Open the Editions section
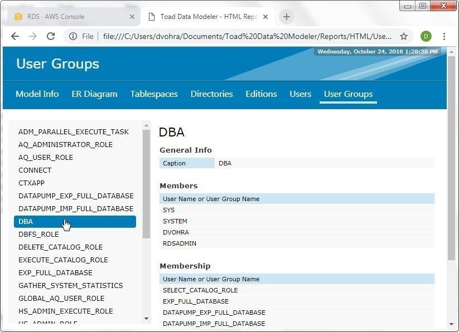459x332 pixels. (261, 94)
